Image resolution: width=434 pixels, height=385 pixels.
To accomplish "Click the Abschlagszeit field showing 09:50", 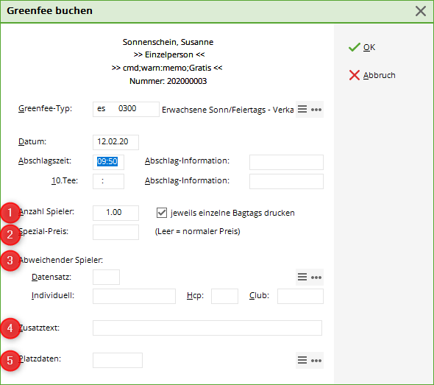I will coord(109,162).
